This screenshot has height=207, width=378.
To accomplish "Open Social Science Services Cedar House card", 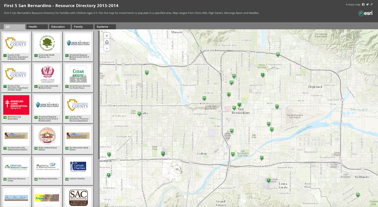I will click(78, 77).
